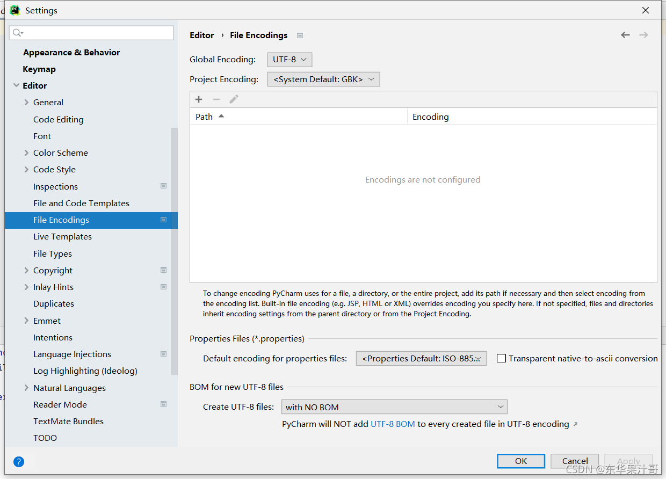The height and width of the screenshot is (479, 666).
Task: Click the project-settings icon next to Language Injections
Action: pos(164,354)
